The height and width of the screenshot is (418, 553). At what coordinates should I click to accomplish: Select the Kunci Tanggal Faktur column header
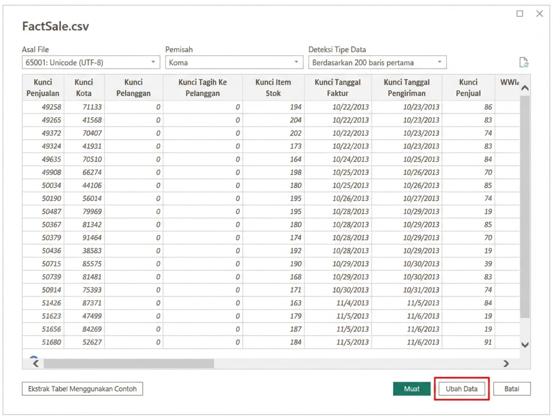click(x=338, y=88)
